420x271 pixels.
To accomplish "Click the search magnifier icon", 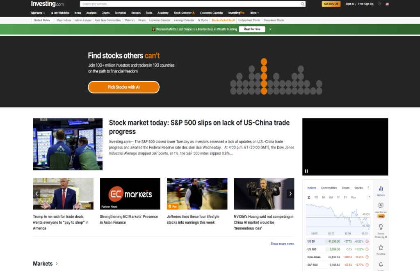I will 302,4.
